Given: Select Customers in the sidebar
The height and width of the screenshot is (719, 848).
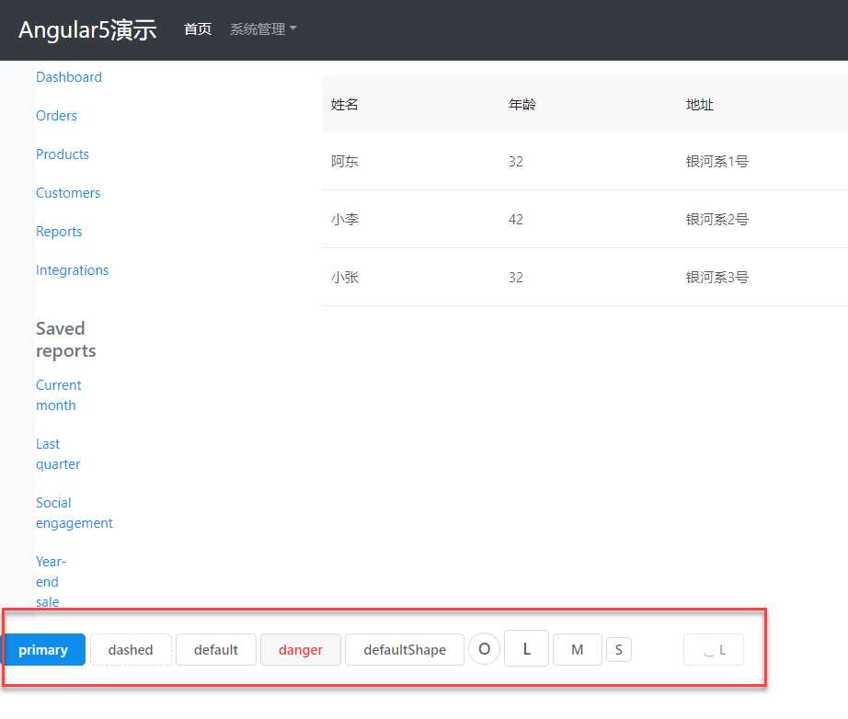Looking at the screenshot, I should [x=68, y=193].
